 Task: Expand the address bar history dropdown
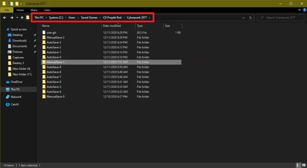243,18
